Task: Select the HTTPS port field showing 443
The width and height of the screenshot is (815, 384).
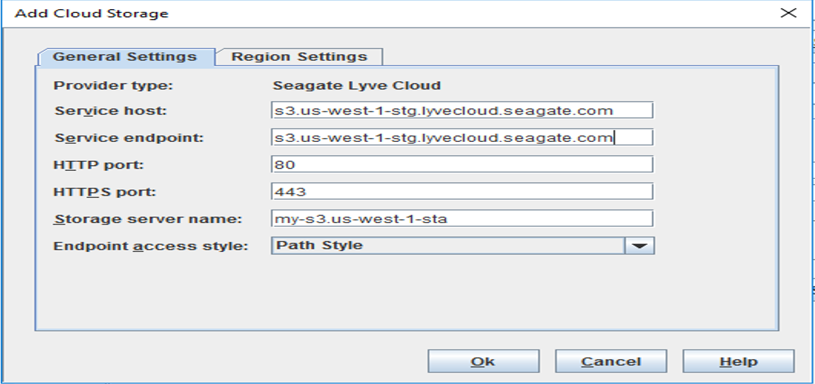Action: (461, 192)
